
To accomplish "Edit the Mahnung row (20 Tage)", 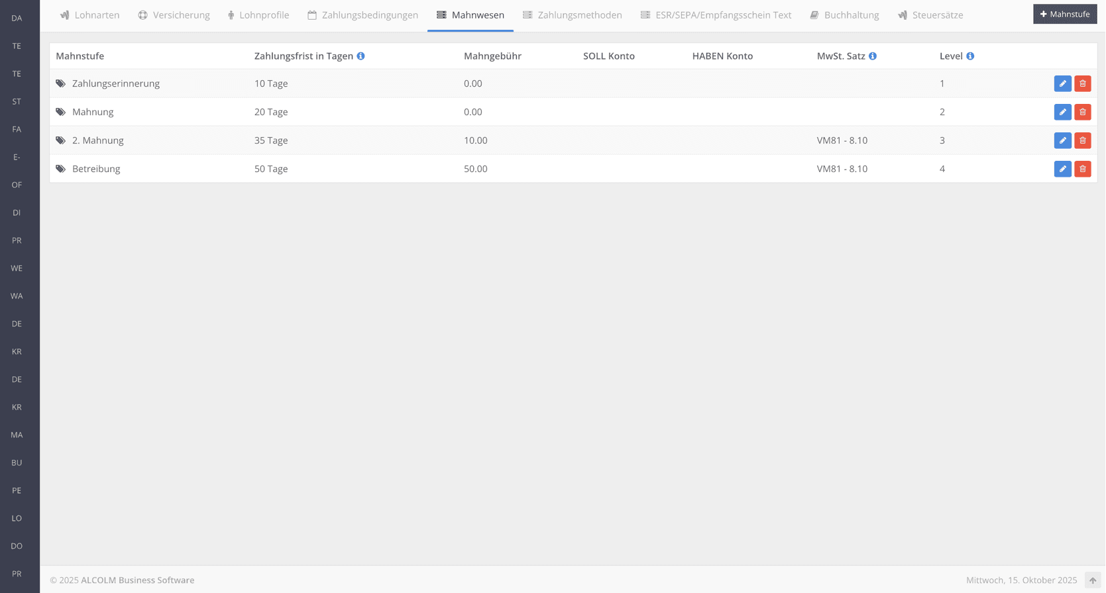I will (x=1062, y=112).
